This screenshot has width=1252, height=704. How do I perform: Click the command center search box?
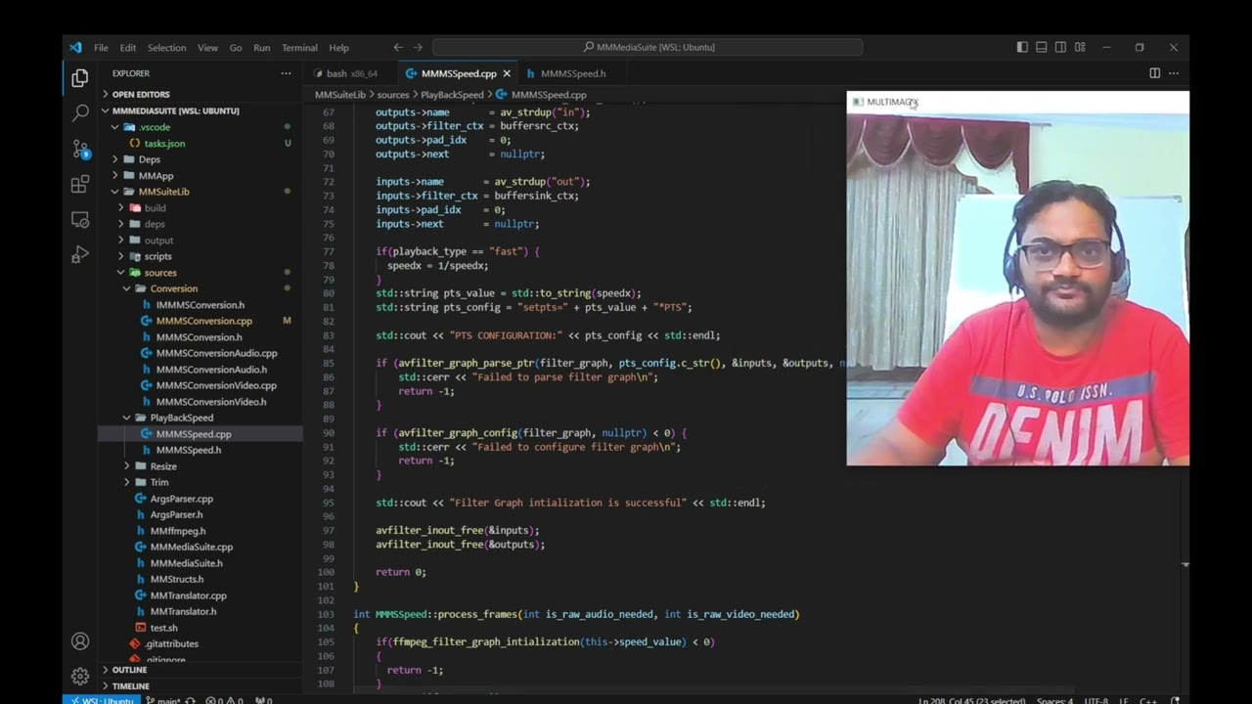coord(648,47)
